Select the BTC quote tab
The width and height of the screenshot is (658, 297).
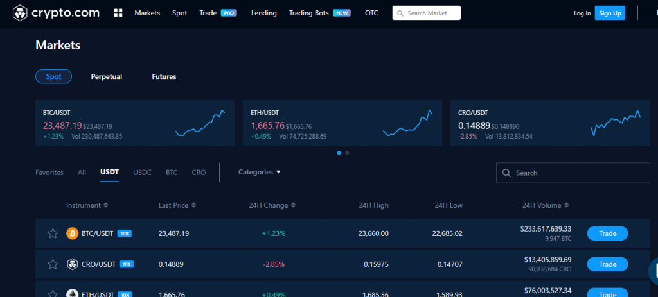[x=172, y=173]
